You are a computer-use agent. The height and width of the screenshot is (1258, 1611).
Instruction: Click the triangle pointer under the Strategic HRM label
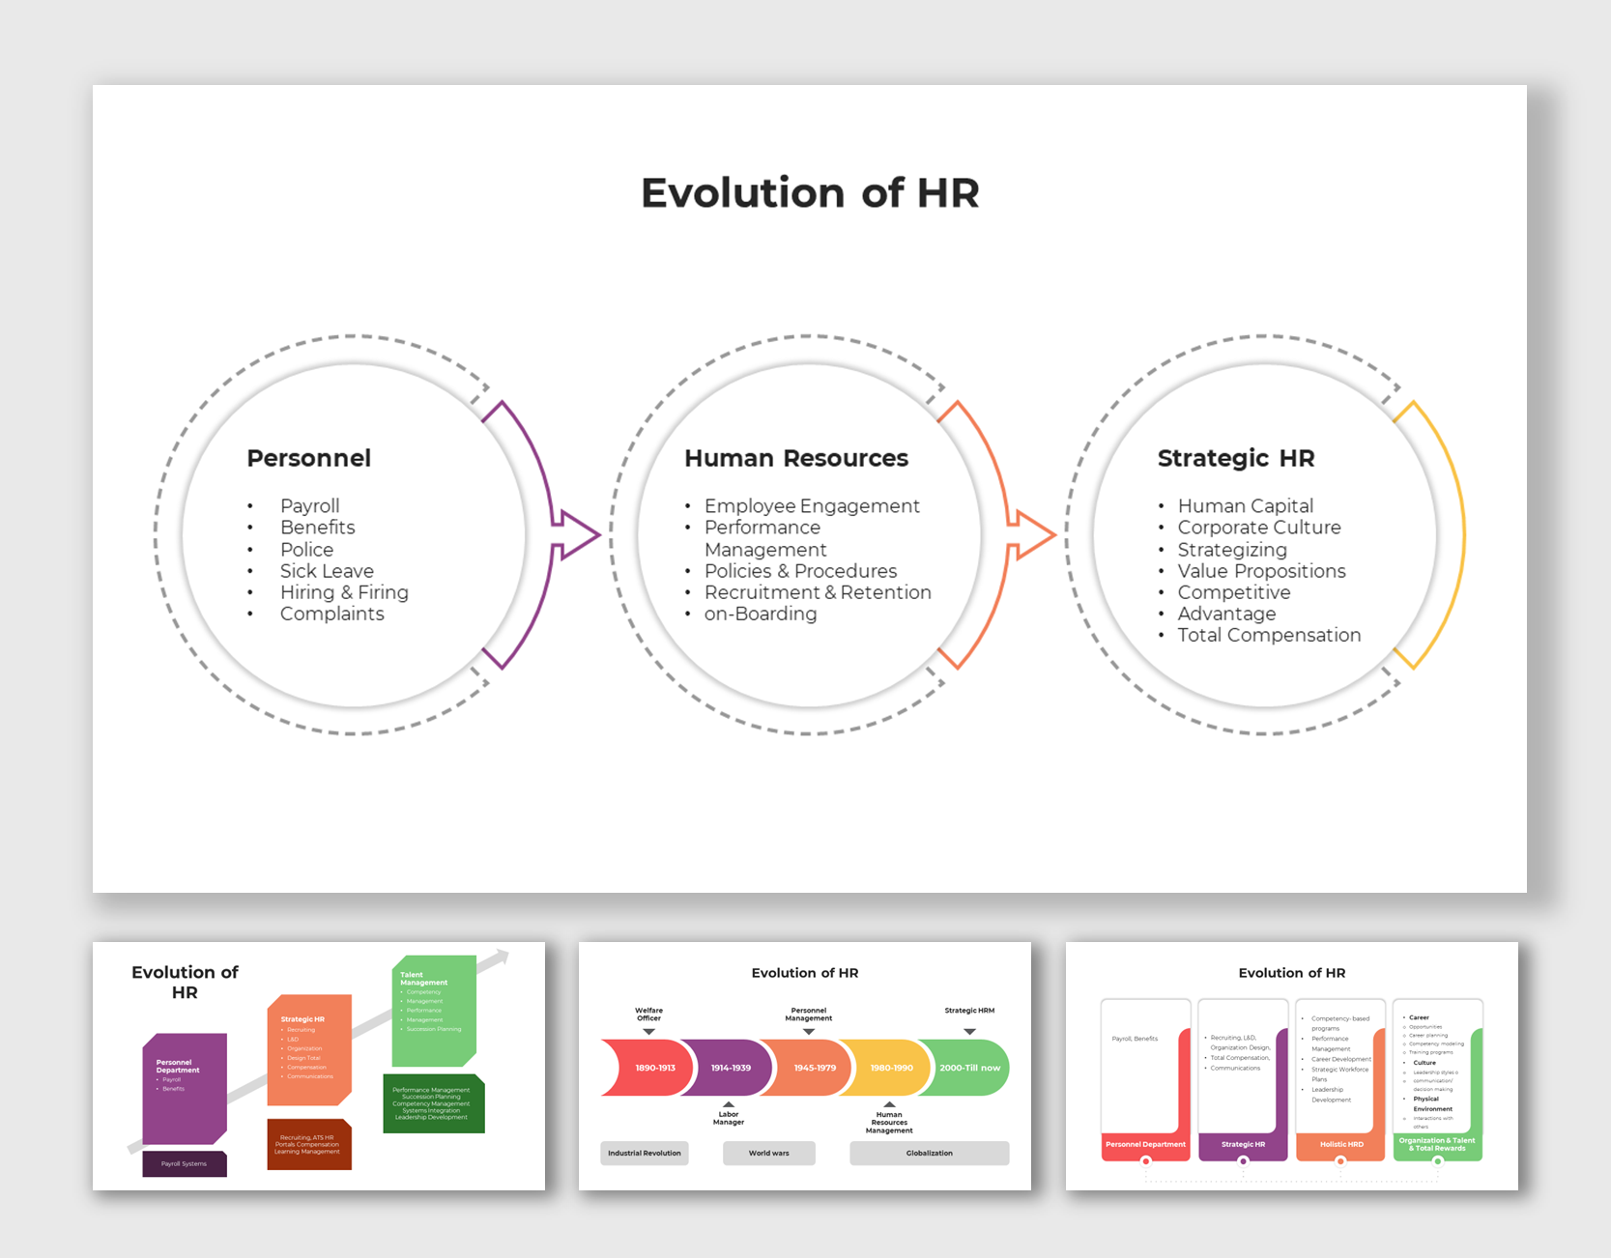coord(969,1031)
